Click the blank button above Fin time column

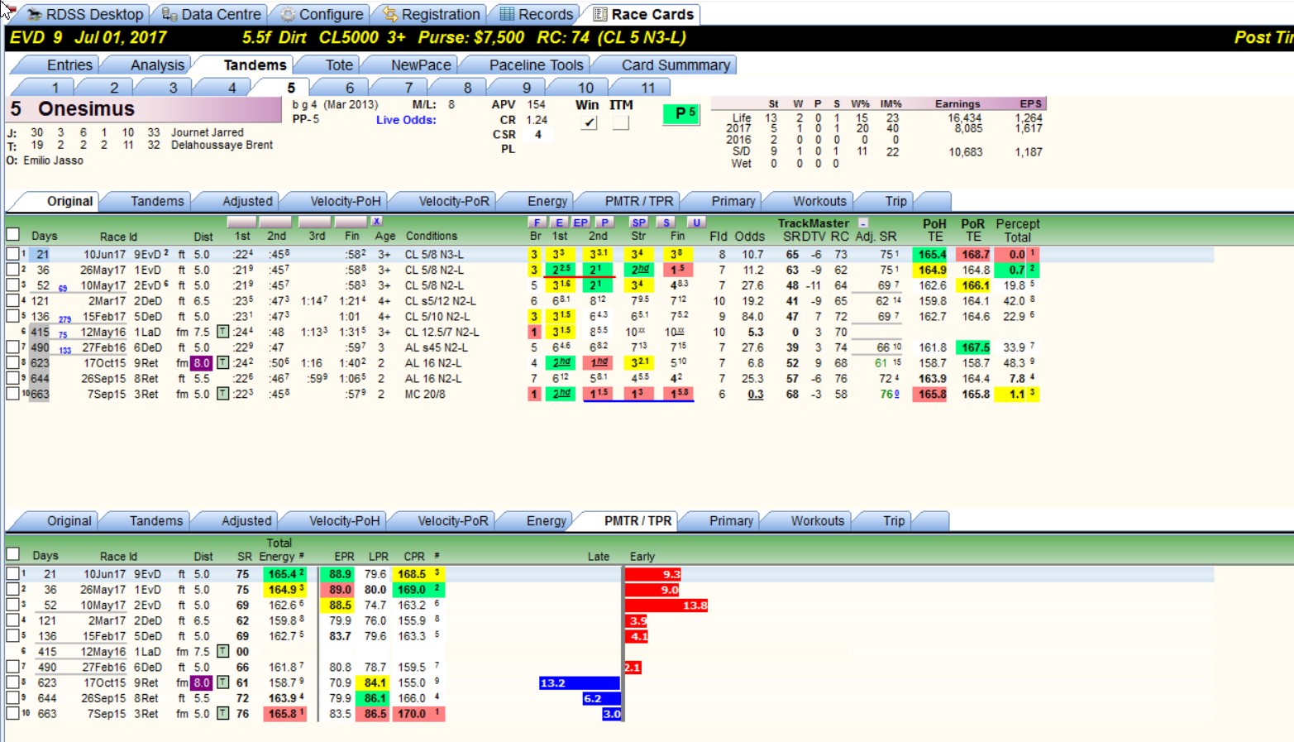coord(351,222)
